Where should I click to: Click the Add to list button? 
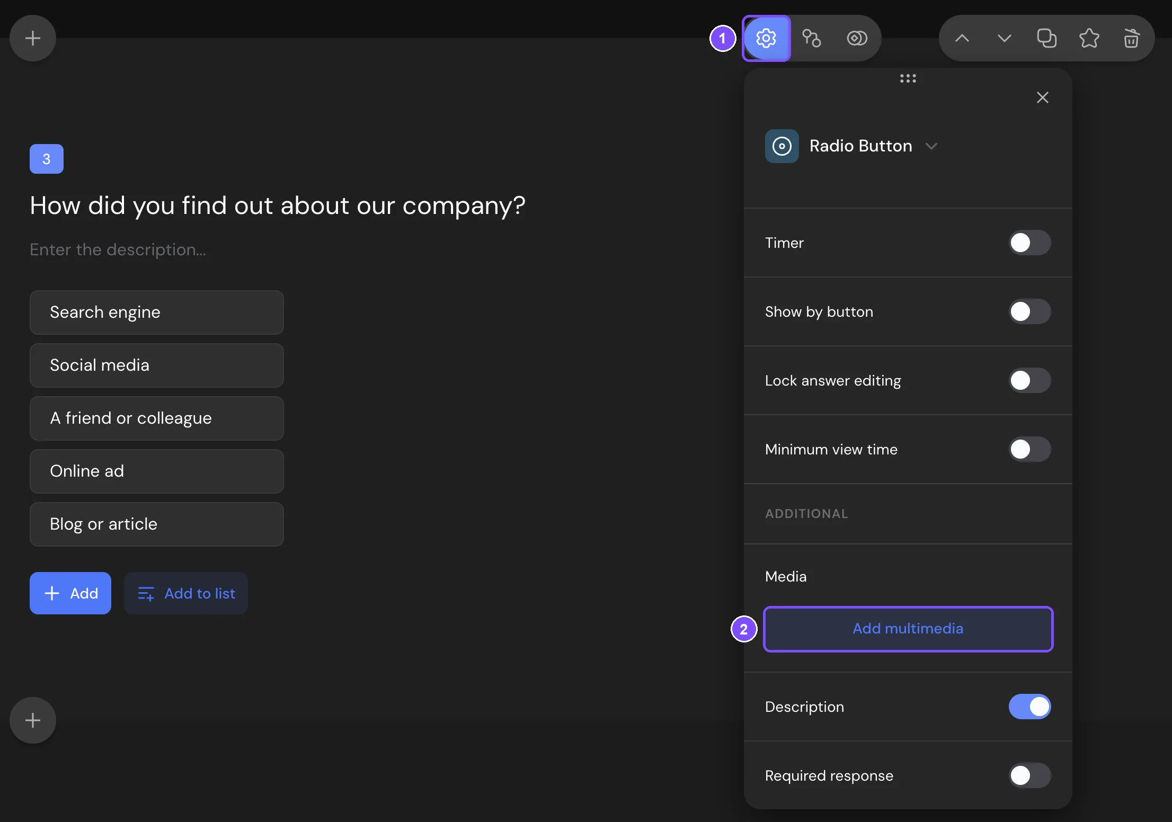pyautogui.click(x=186, y=593)
